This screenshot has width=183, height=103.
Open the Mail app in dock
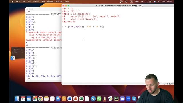click(x=29, y=99)
